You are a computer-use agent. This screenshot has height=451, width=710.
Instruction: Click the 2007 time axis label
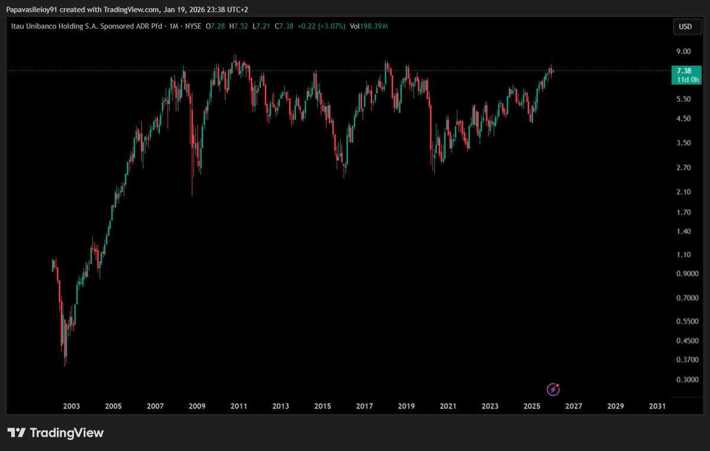pos(155,407)
